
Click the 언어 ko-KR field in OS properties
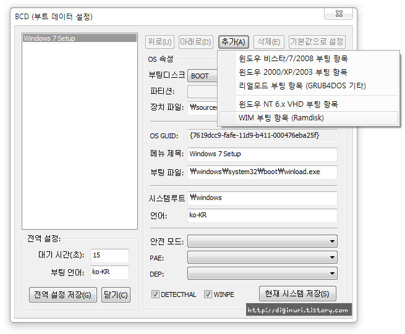(262, 215)
